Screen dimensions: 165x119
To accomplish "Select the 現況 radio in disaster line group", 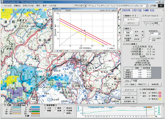I will click(x=141, y=93).
